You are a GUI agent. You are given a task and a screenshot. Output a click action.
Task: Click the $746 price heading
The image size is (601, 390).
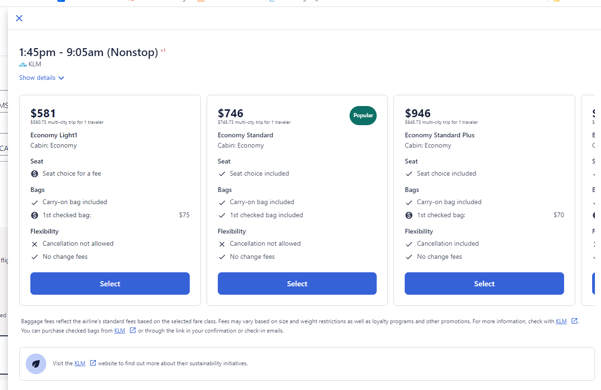(230, 113)
